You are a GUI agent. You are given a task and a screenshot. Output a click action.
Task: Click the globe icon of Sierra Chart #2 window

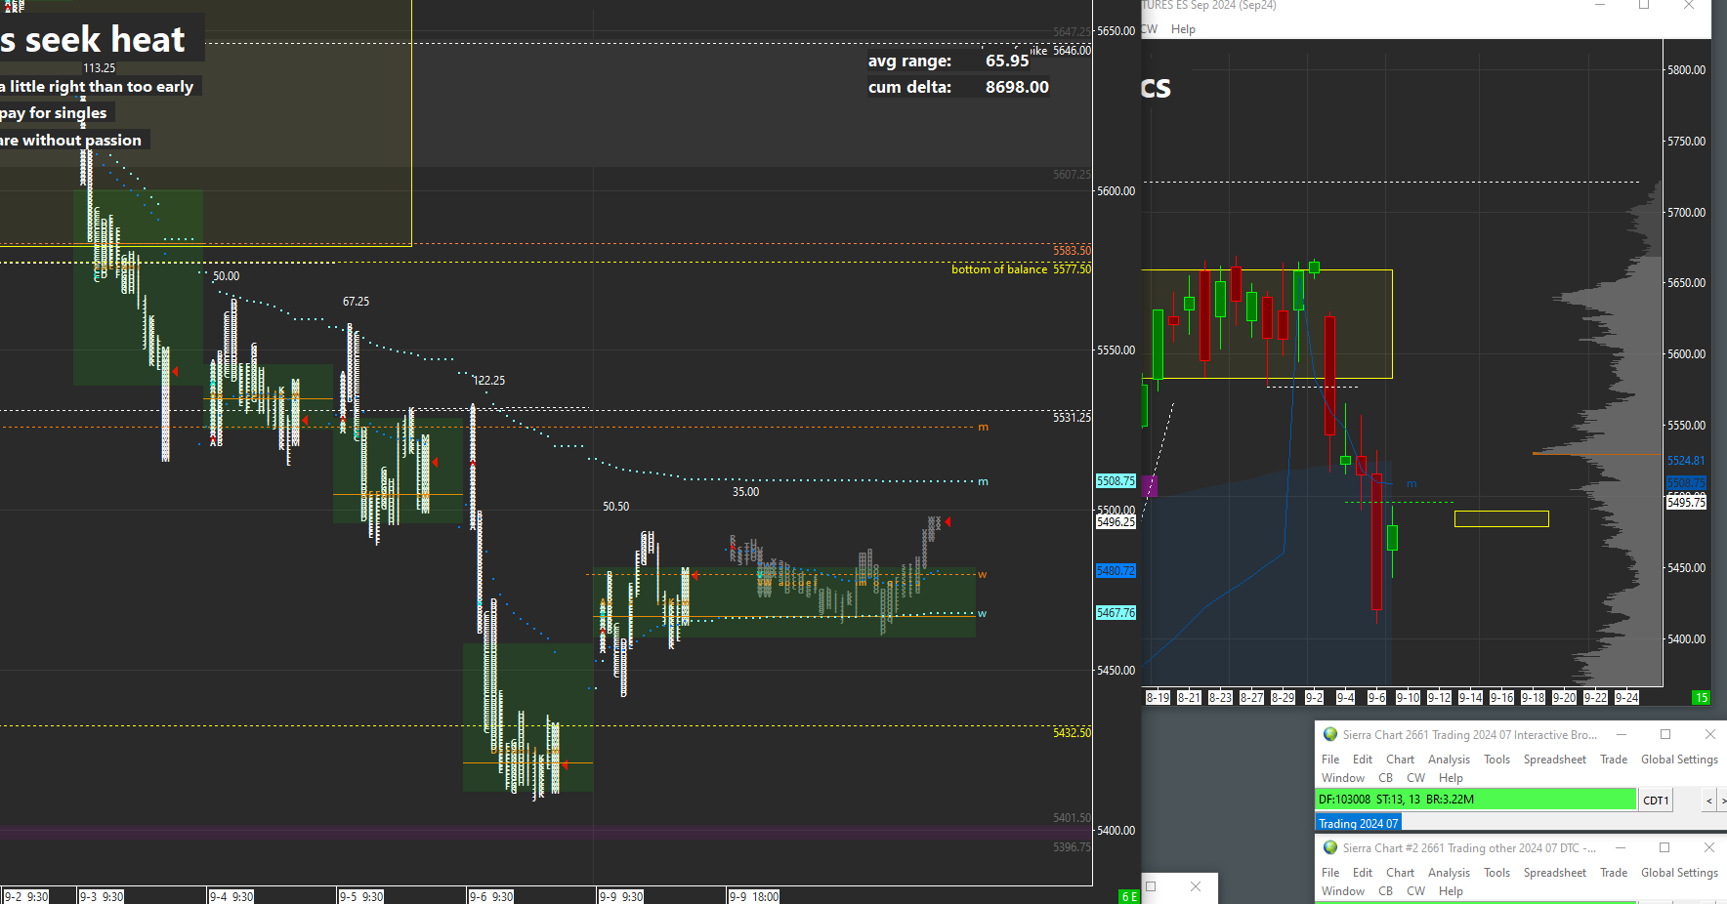(x=1329, y=847)
